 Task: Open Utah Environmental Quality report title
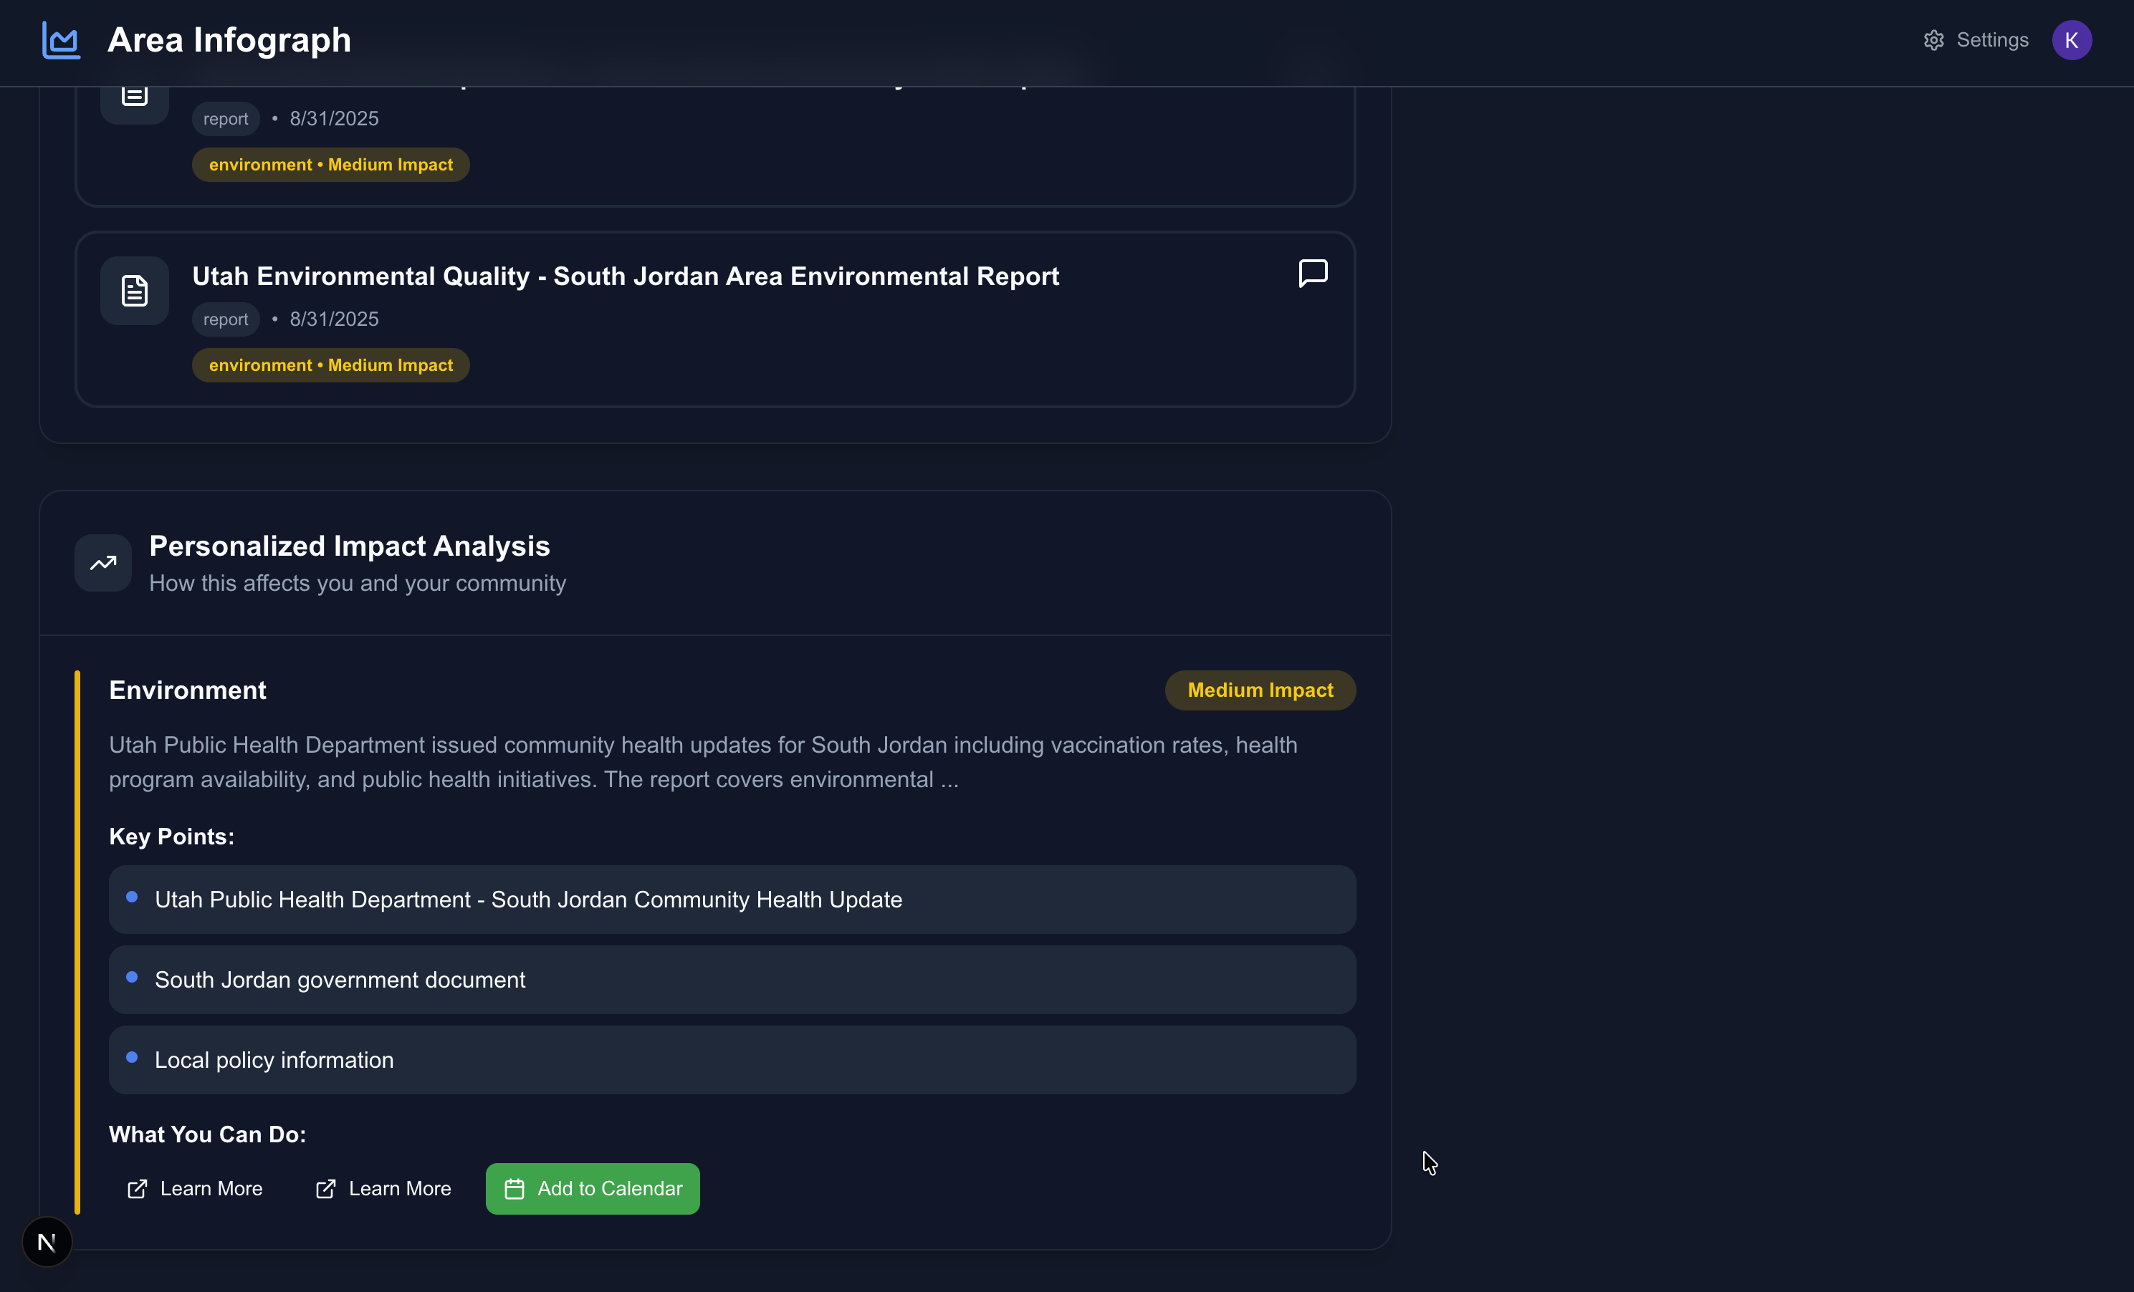(626, 276)
